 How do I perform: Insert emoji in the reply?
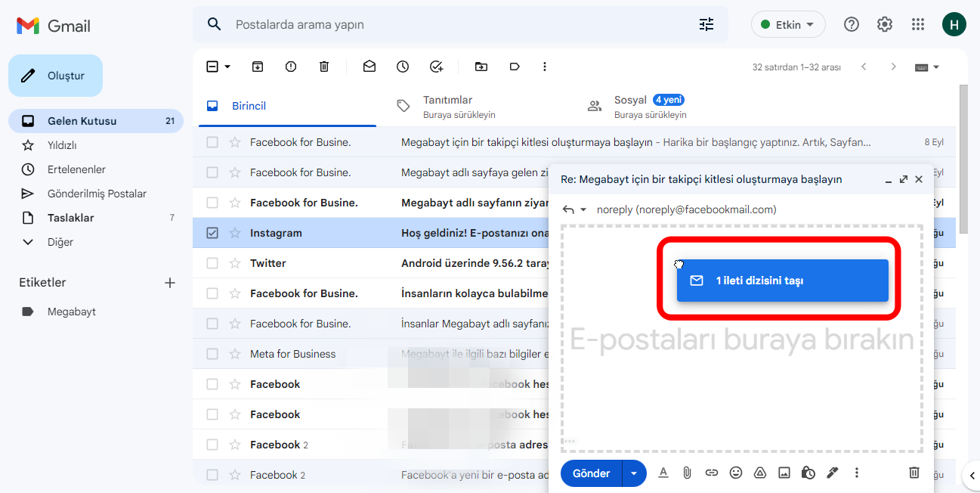[x=736, y=473]
